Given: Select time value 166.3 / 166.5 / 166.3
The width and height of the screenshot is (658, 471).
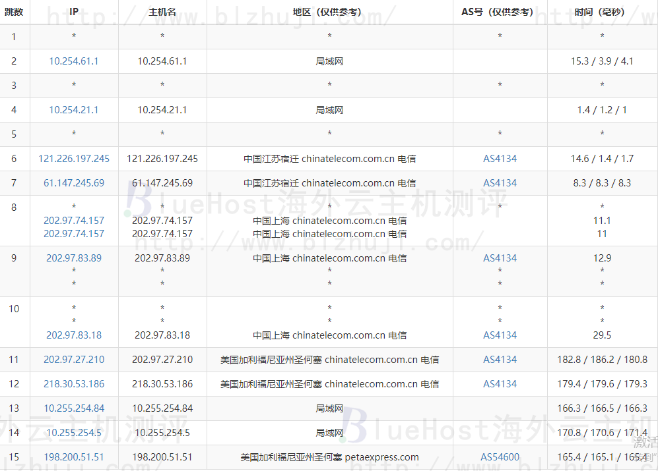Looking at the screenshot, I should [602, 408].
